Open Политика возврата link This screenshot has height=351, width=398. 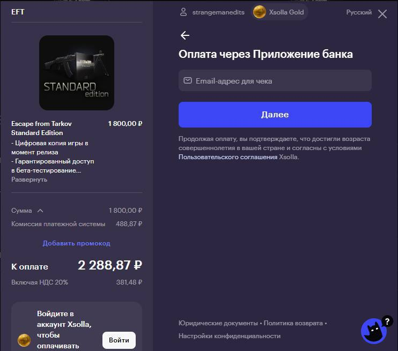pos(293,323)
